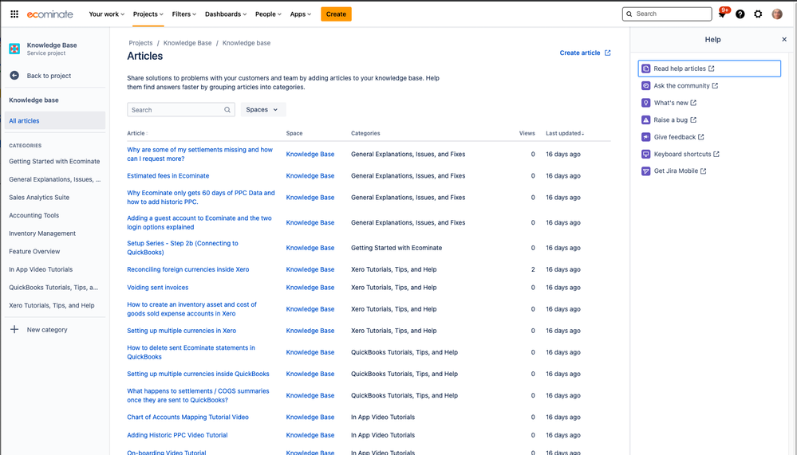Image resolution: width=797 pixels, height=455 pixels.
Task: Expand the Dashboards menu
Action: pos(226,14)
